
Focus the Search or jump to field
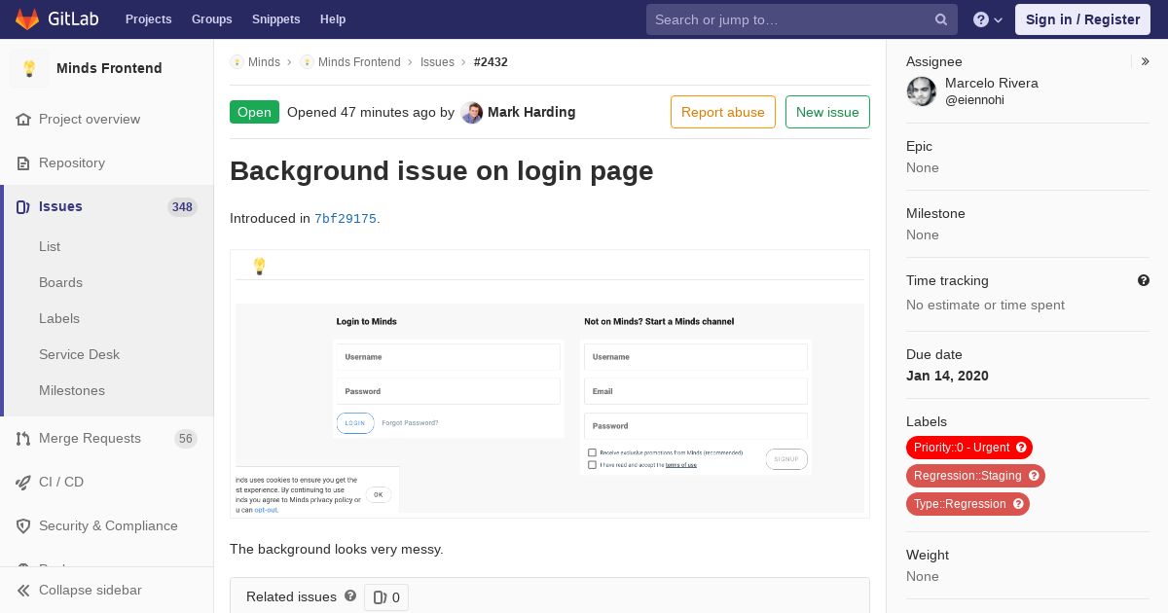tap(802, 19)
